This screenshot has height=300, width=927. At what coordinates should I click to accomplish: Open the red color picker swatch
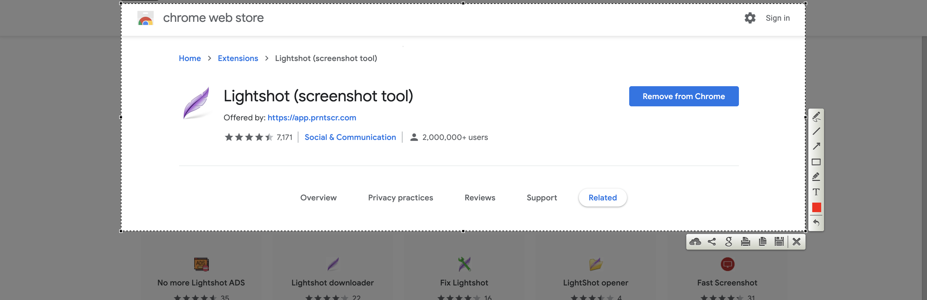coord(816,208)
